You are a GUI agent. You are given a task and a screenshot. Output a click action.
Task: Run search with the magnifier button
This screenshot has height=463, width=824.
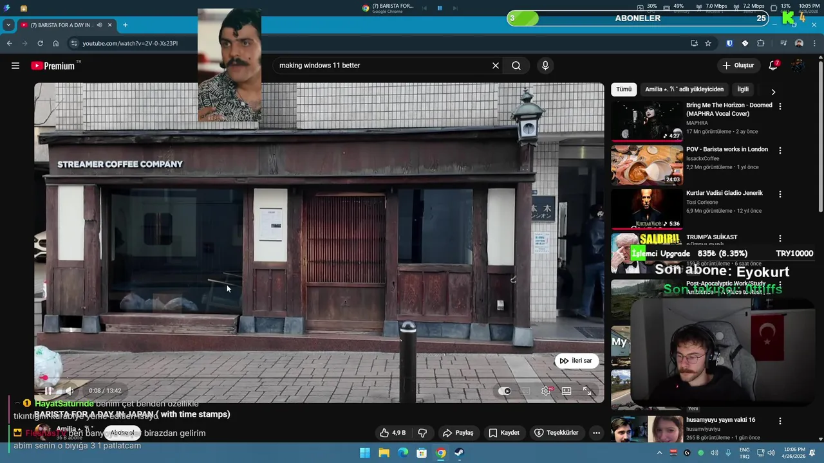click(516, 66)
